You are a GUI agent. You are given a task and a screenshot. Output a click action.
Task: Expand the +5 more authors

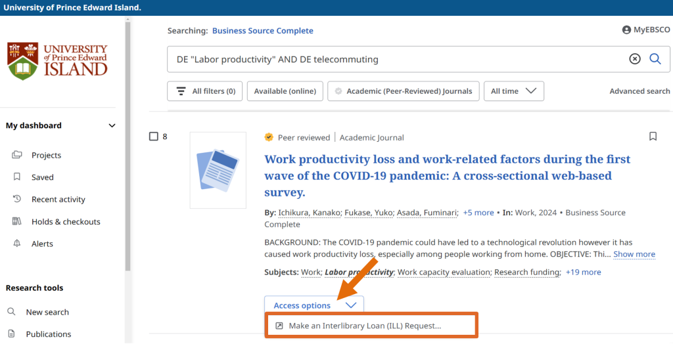pyautogui.click(x=478, y=213)
